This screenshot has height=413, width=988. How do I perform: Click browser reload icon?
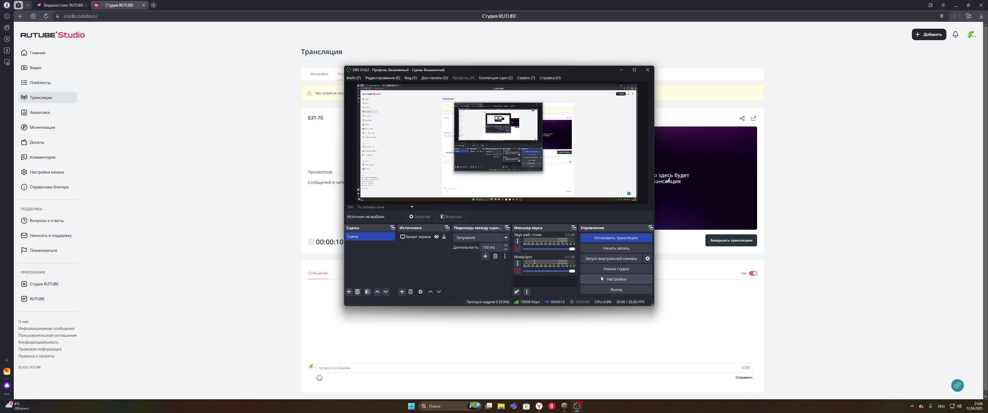click(x=46, y=16)
